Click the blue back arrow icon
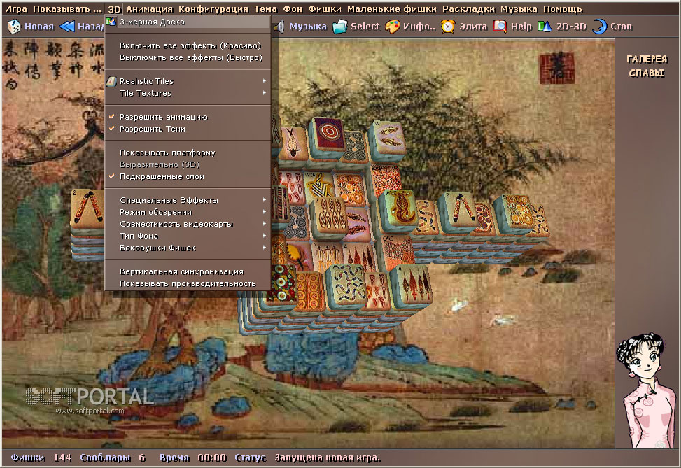681x468 pixels. [x=67, y=27]
